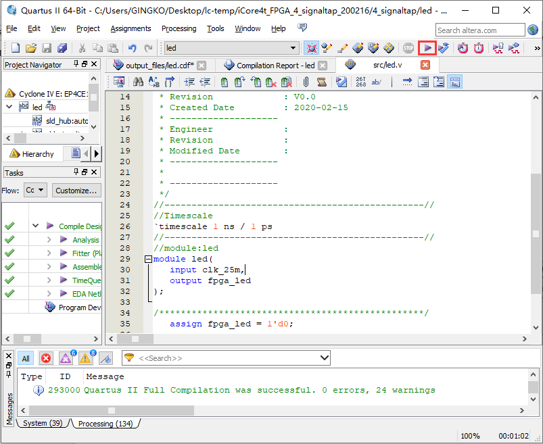Open the Processing menu
Screen dimensions: 543x444
tap(179, 28)
